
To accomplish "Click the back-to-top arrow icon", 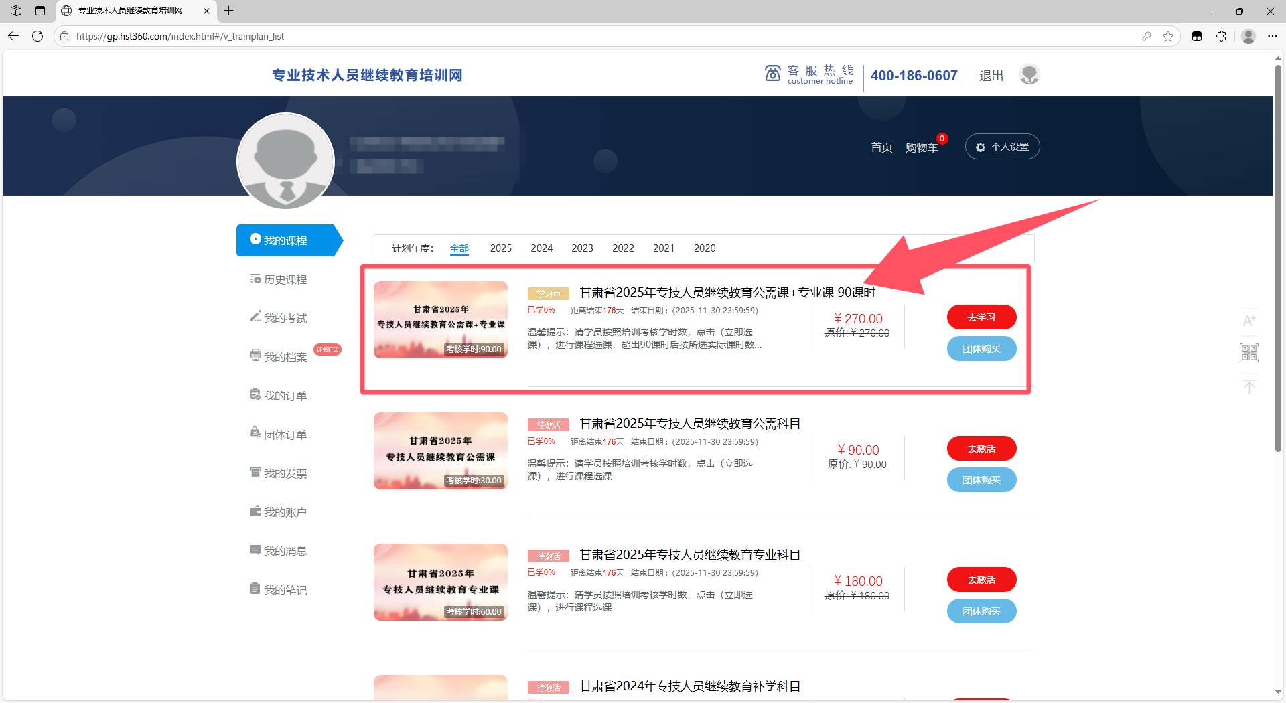I will (1249, 387).
